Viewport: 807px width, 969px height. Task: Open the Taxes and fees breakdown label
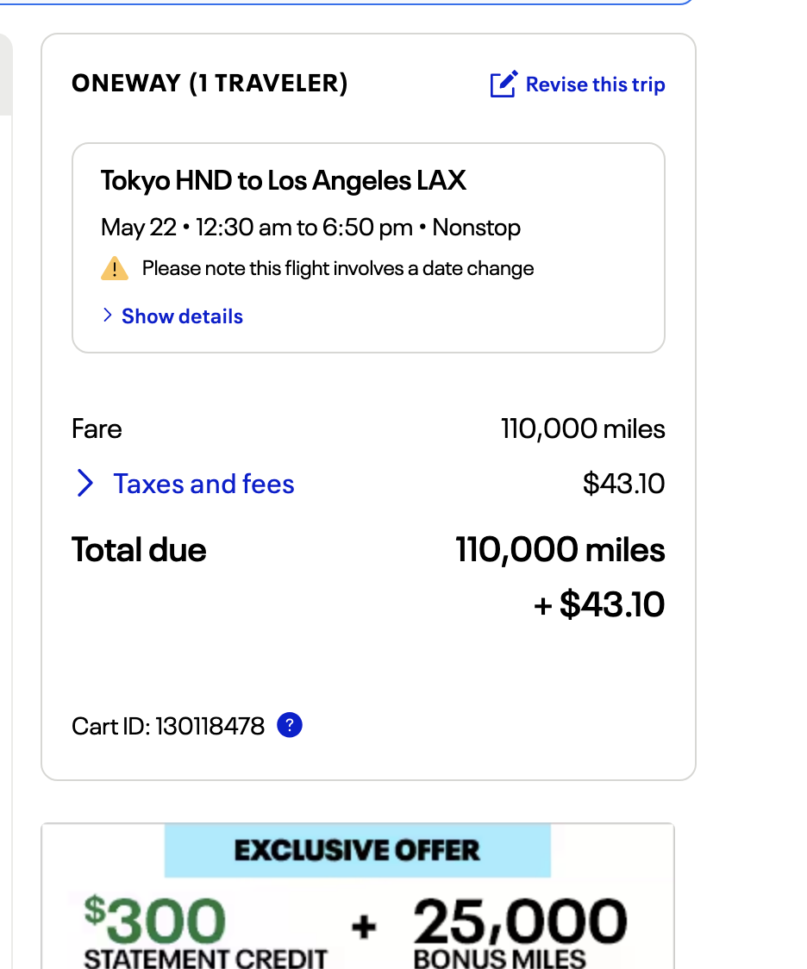(x=203, y=484)
